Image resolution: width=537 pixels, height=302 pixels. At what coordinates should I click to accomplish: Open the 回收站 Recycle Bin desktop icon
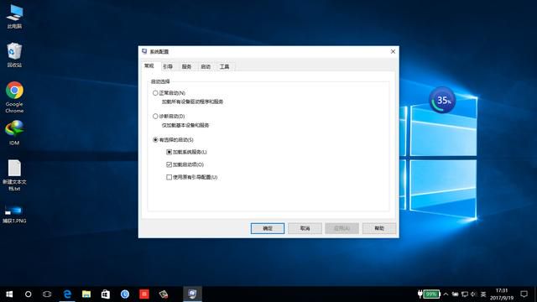click(x=14, y=55)
